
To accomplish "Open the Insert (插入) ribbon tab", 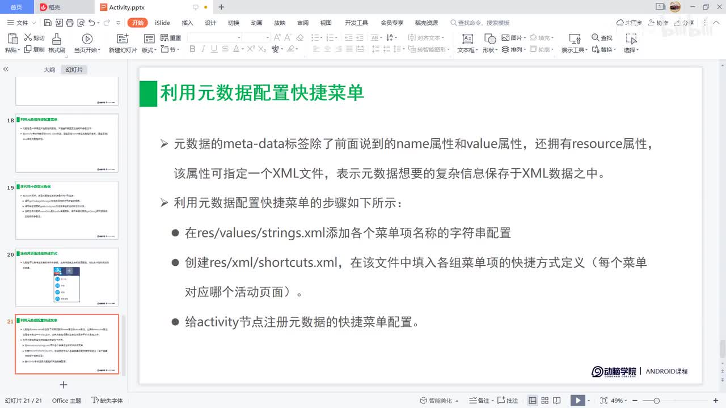I will pos(187,23).
